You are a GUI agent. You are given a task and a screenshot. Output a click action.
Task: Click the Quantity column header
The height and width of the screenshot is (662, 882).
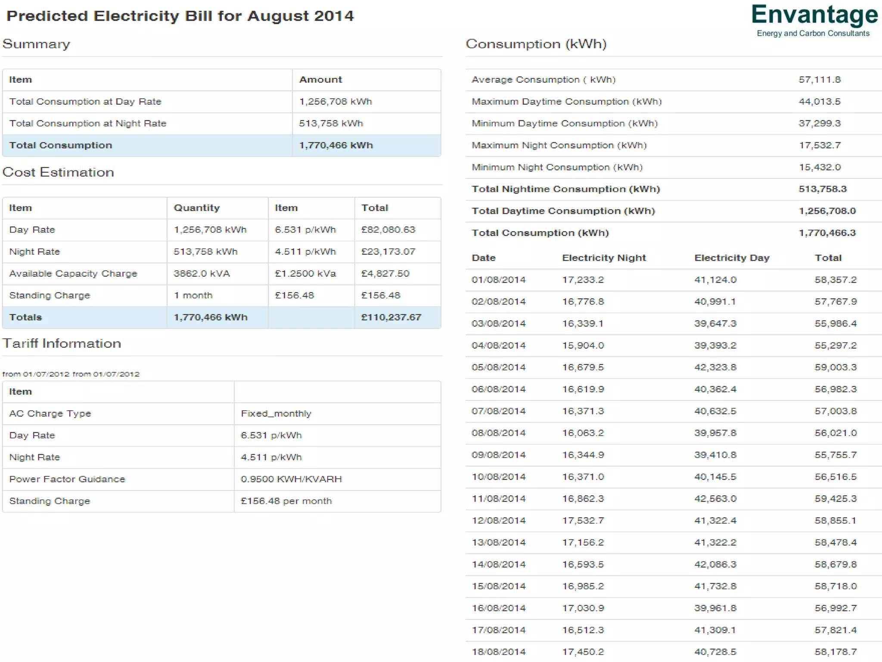(196, 208)
